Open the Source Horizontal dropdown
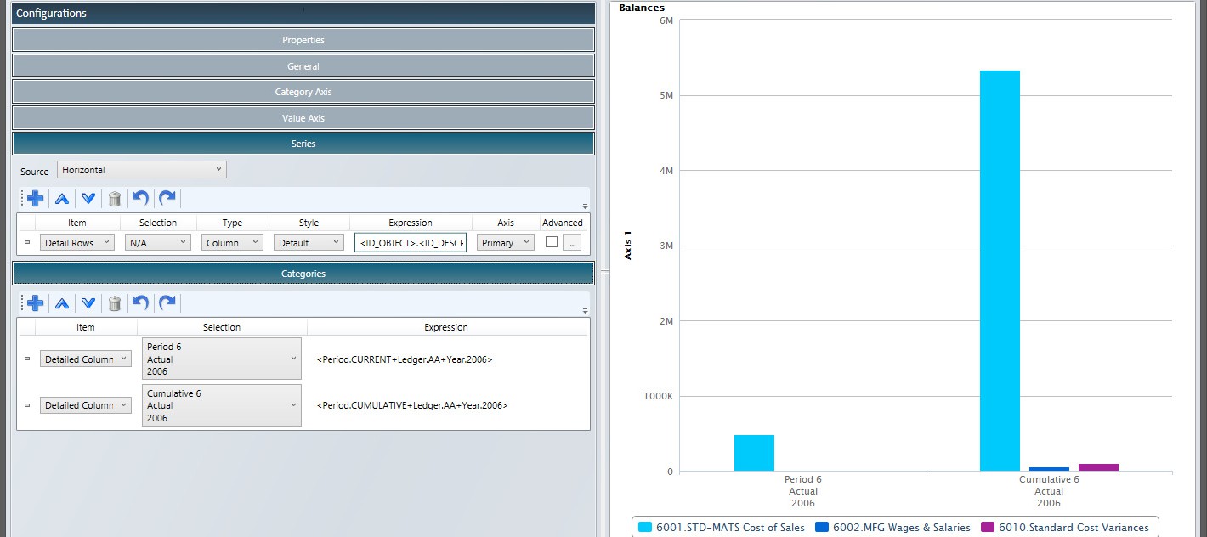The image size is (1207, 537). pos(142,170)
